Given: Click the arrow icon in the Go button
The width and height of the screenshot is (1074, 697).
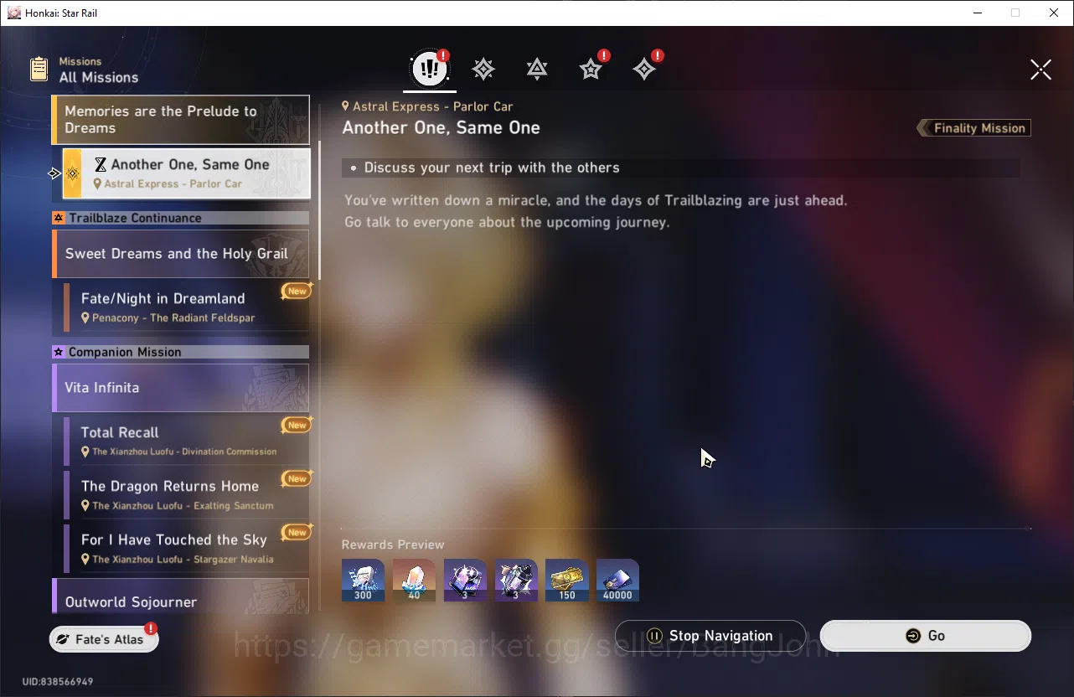Looking at the screenshot, I should [x=913, y=636].
